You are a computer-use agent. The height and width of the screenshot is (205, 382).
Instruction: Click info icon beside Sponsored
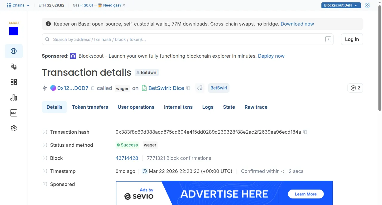click(45, 184)
